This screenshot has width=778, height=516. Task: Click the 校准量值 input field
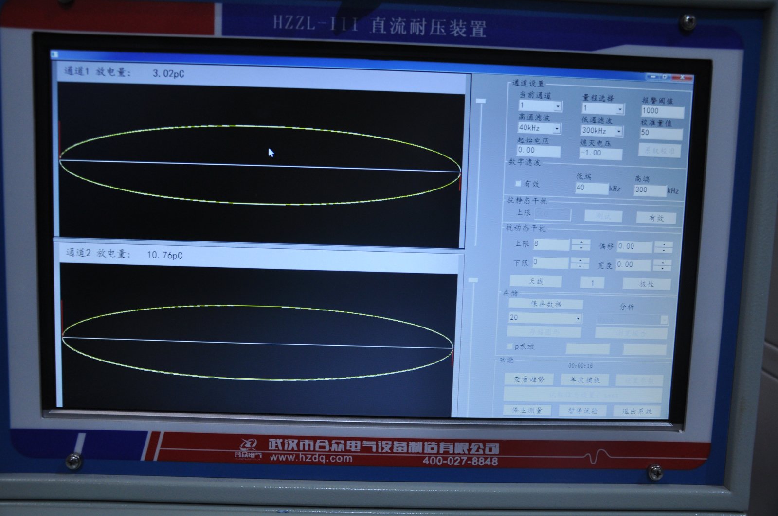pyautogui.click(x=661, y=133)
